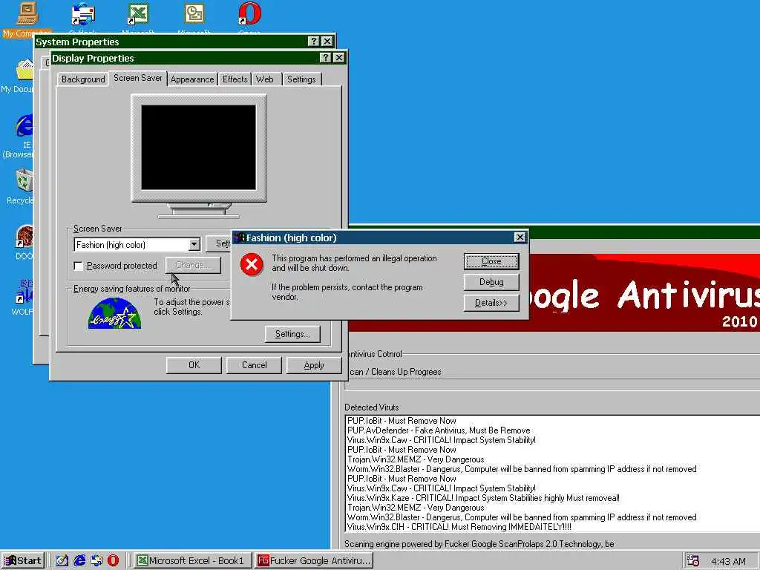The height and width of the screenshot is (570, 760).
Task: Open the Windows Start menu
Action: click(23, 561)
